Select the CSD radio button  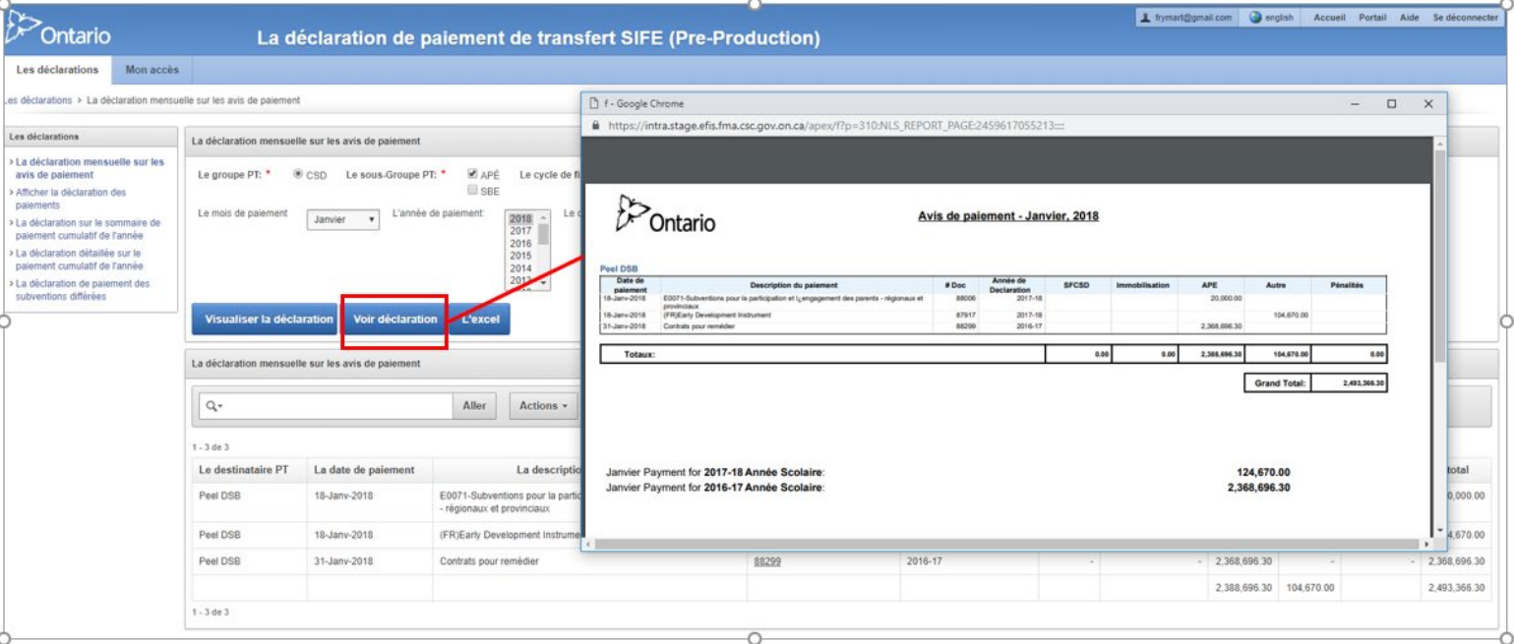point(298,174)
